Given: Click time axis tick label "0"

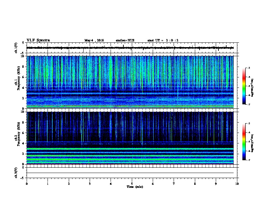Looking at the screenshot, I should click(27, 184).
